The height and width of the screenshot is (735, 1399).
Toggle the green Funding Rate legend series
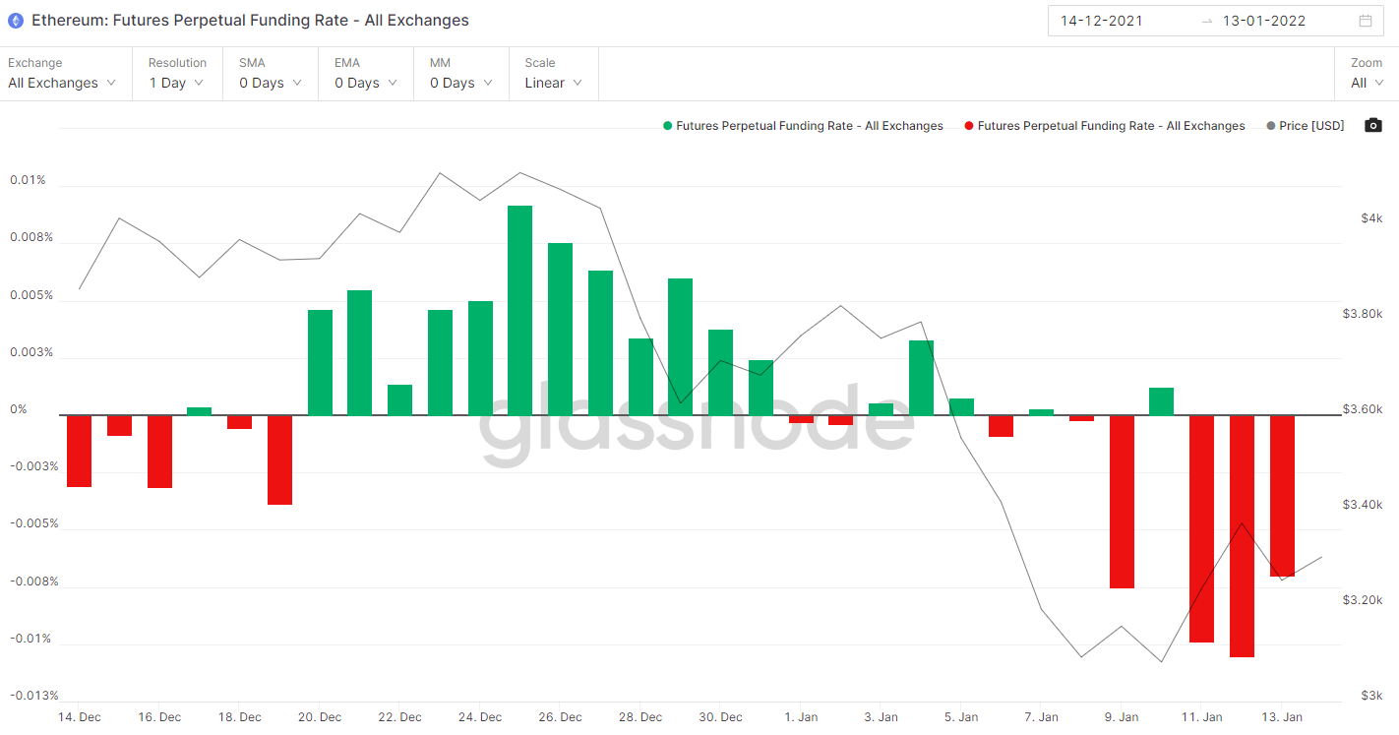803,126
